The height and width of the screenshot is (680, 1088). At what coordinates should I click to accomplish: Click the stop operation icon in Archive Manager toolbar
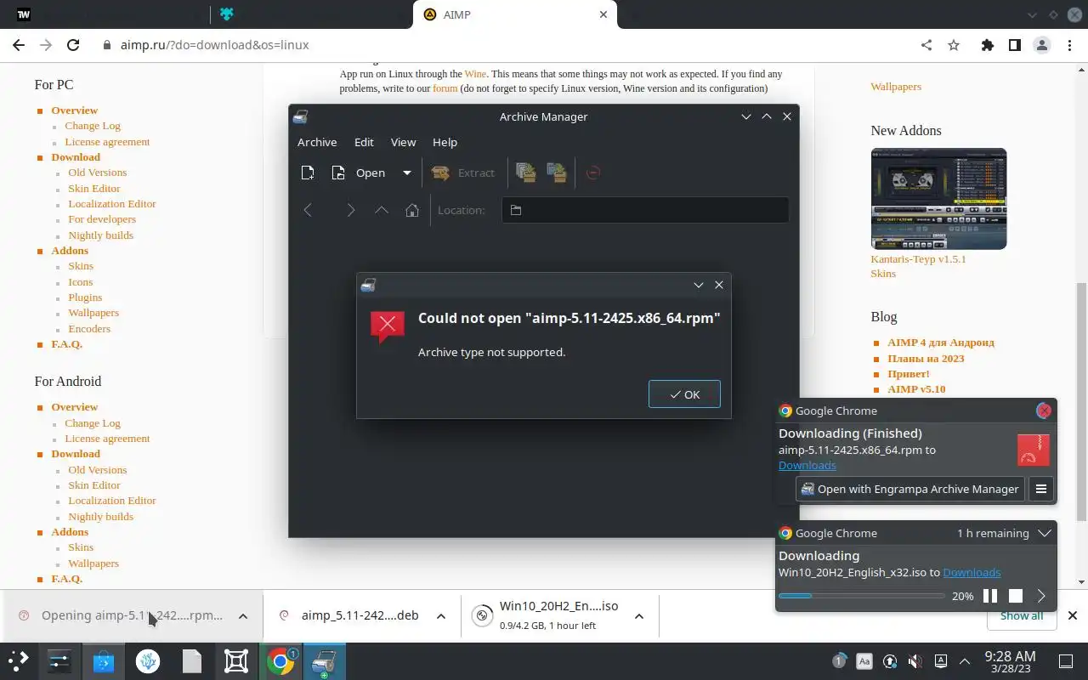tap(593, 173)
